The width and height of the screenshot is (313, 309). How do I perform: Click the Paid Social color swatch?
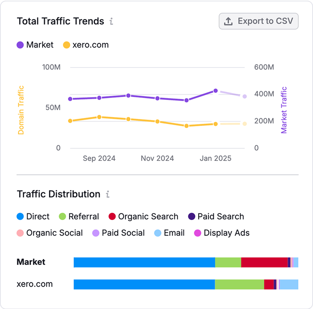pos(96,233)
